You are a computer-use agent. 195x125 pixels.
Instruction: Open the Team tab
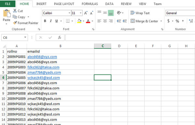click(157, 4)
